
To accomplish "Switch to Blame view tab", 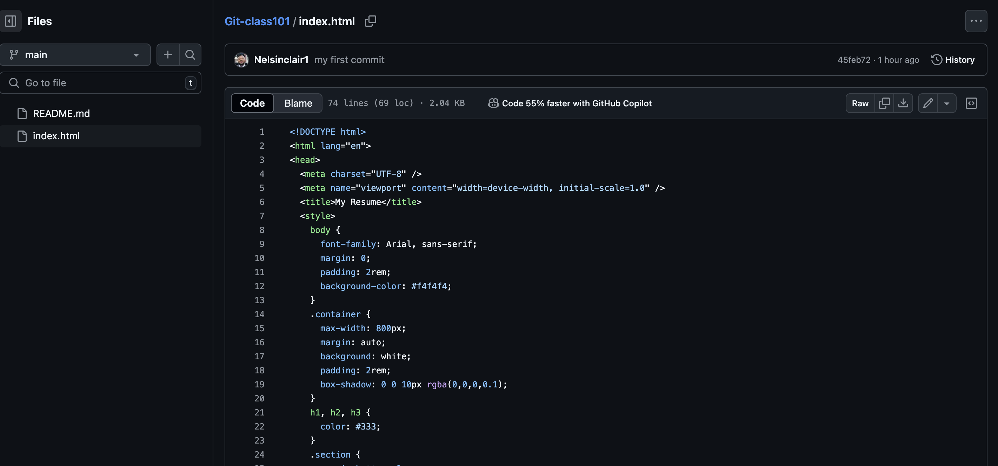I will [x=298, y=103].
